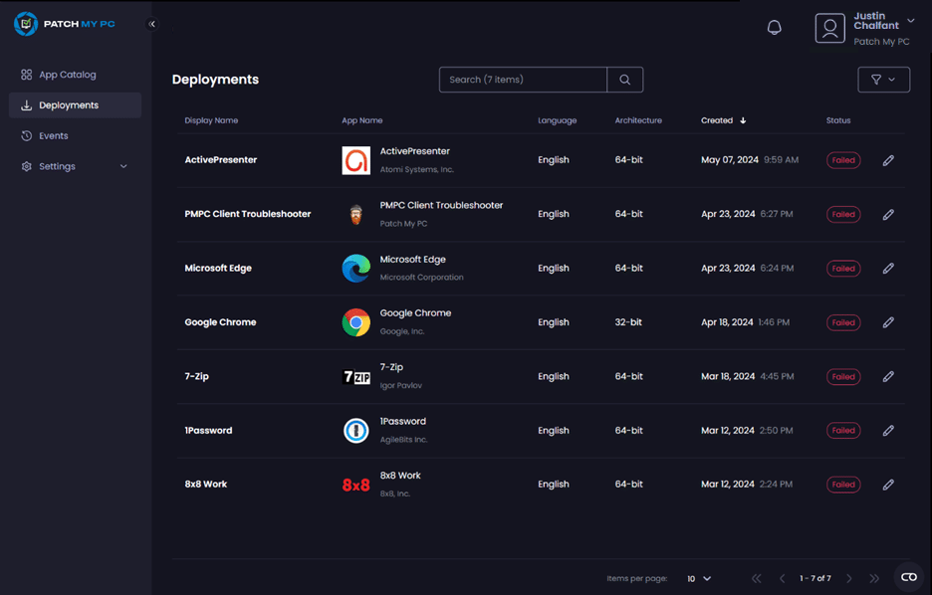Go to App Catalog in sidebar
Screen dimensions: 932x595
(x=67, y=75)
